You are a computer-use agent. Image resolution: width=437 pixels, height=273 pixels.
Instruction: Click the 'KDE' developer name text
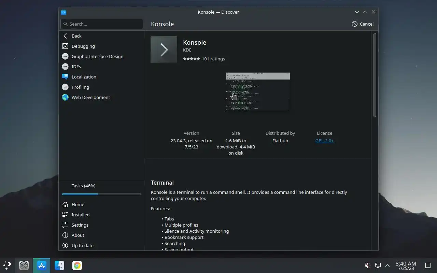point(187,50)
